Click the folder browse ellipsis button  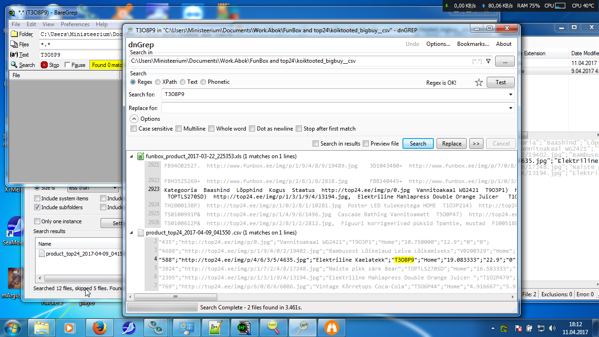pos(505,61)
